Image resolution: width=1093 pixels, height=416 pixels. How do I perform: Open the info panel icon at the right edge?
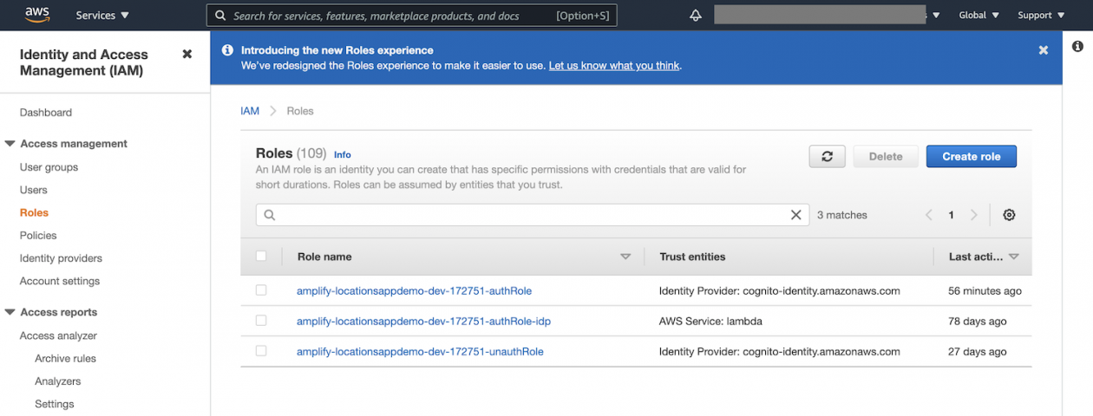pyautogui.click(x=1077, y=46)
